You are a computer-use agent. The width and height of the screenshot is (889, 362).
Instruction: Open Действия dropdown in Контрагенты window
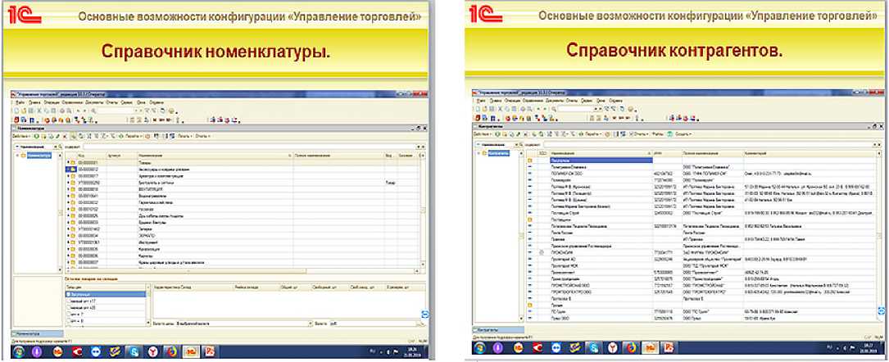(x=482, y=134)
